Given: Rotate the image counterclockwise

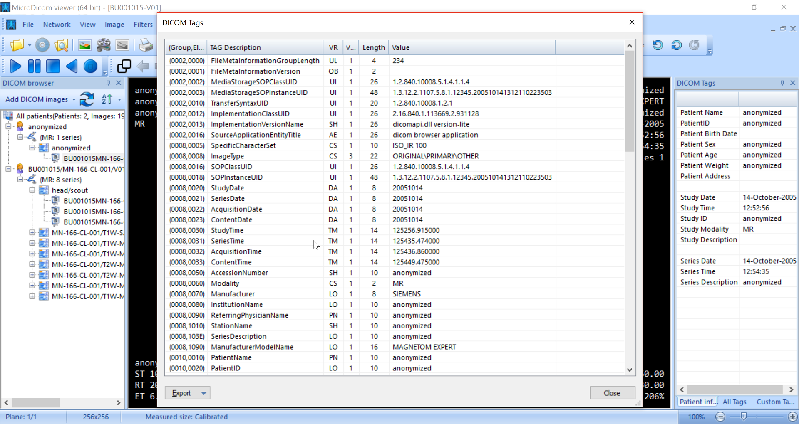Looking at the screenshot, I should (x=658, y=45).
